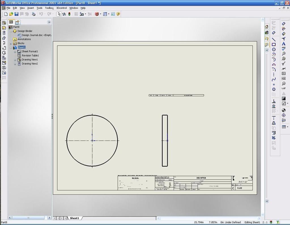Open the Insert menu
290x225 pixels.
pyautogui.click(x=31, y=8)
